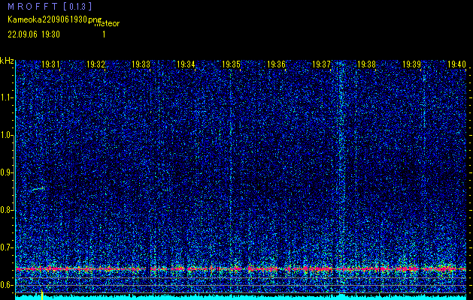Click the 1.1 kHz frequency label

tap(7, 97)
